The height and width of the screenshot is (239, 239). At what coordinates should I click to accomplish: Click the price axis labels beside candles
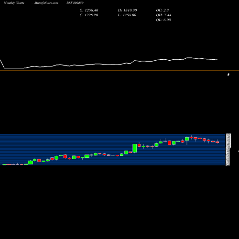(228, 150)
